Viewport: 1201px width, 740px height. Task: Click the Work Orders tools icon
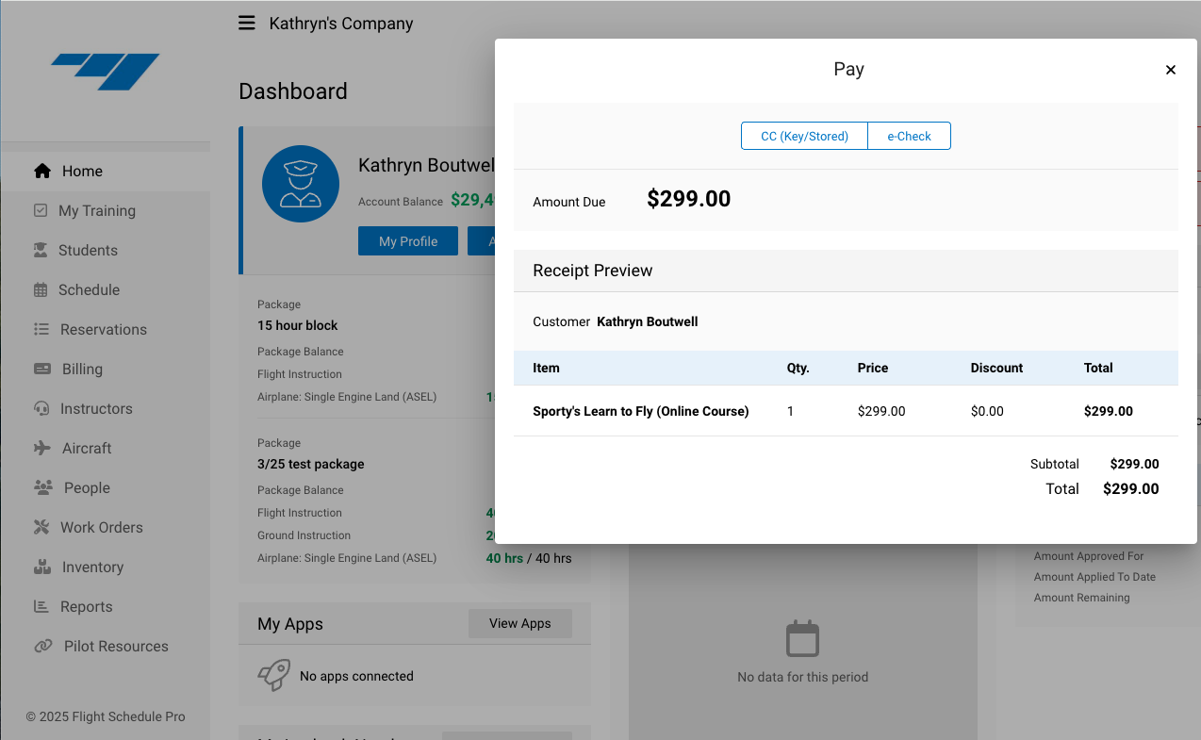pos(41,527)
